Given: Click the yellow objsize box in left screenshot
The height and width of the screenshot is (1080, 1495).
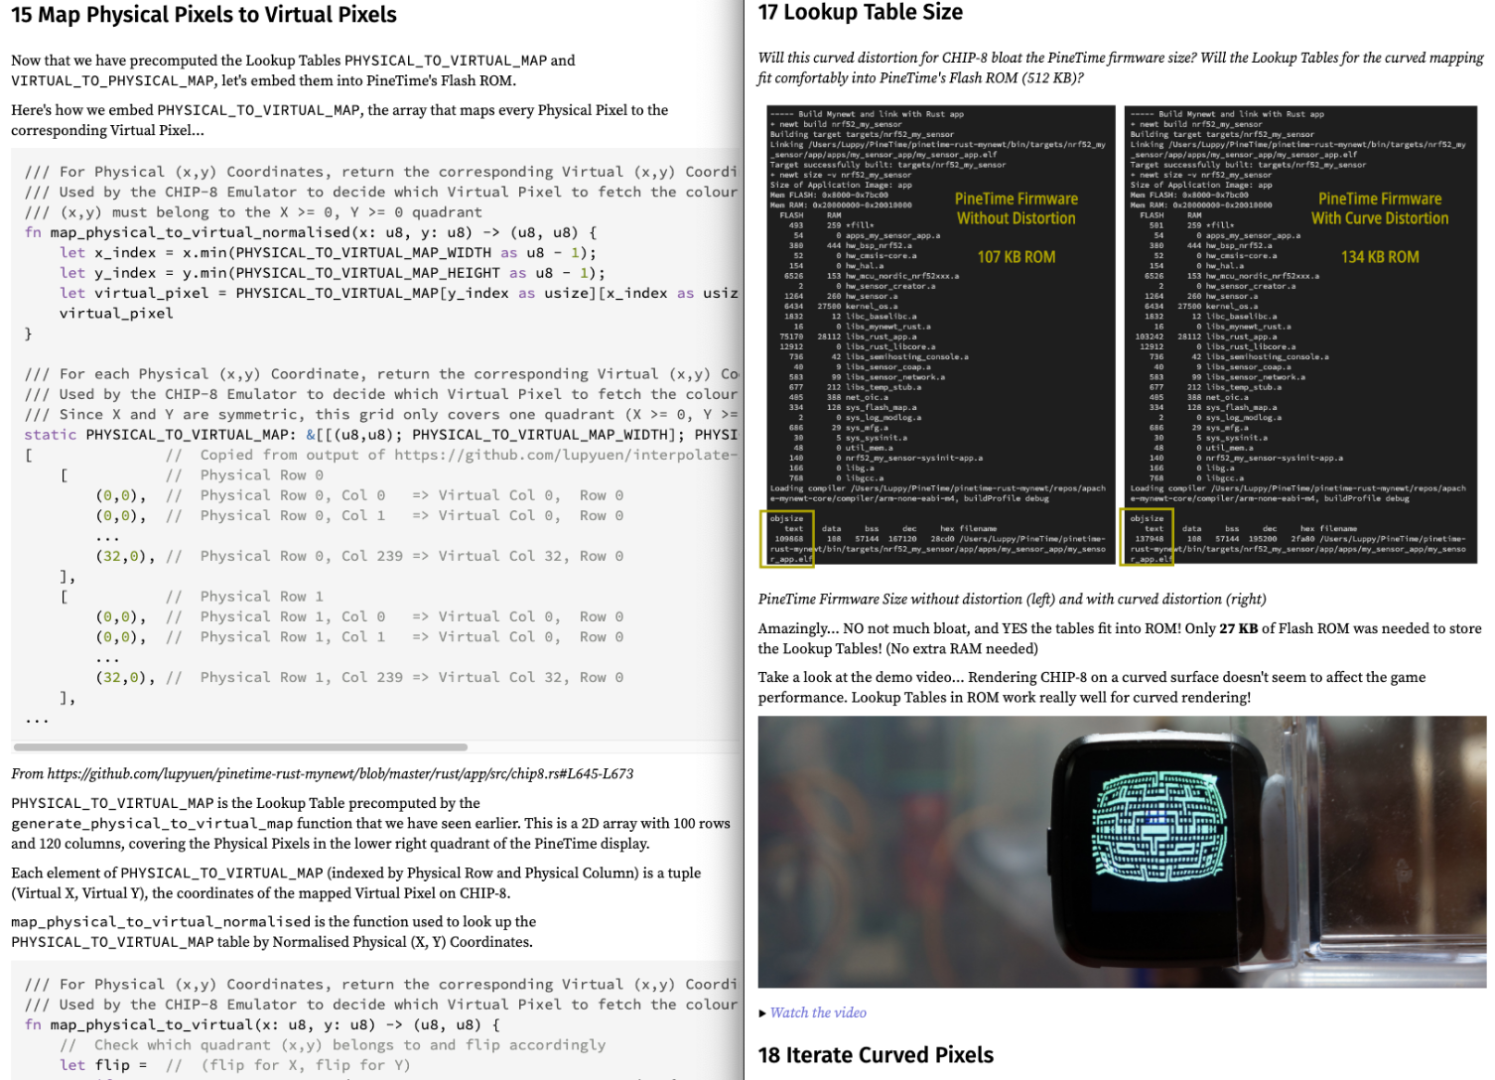Looking at the screenshot, I should [x=786, y=539].
